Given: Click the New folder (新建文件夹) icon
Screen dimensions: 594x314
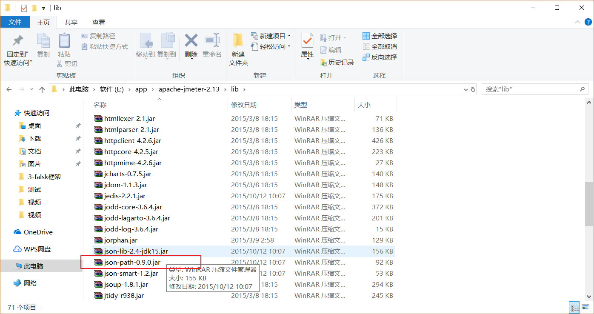Looking at the screenshot, I should 238,41.
